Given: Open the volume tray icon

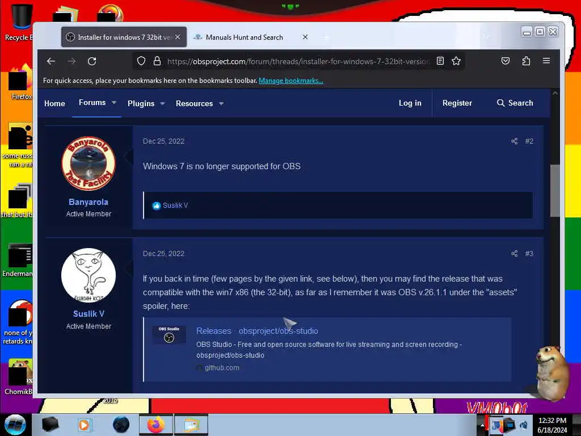Looking at the screenshot, I should pyautogui.click(x=524, y=425).
